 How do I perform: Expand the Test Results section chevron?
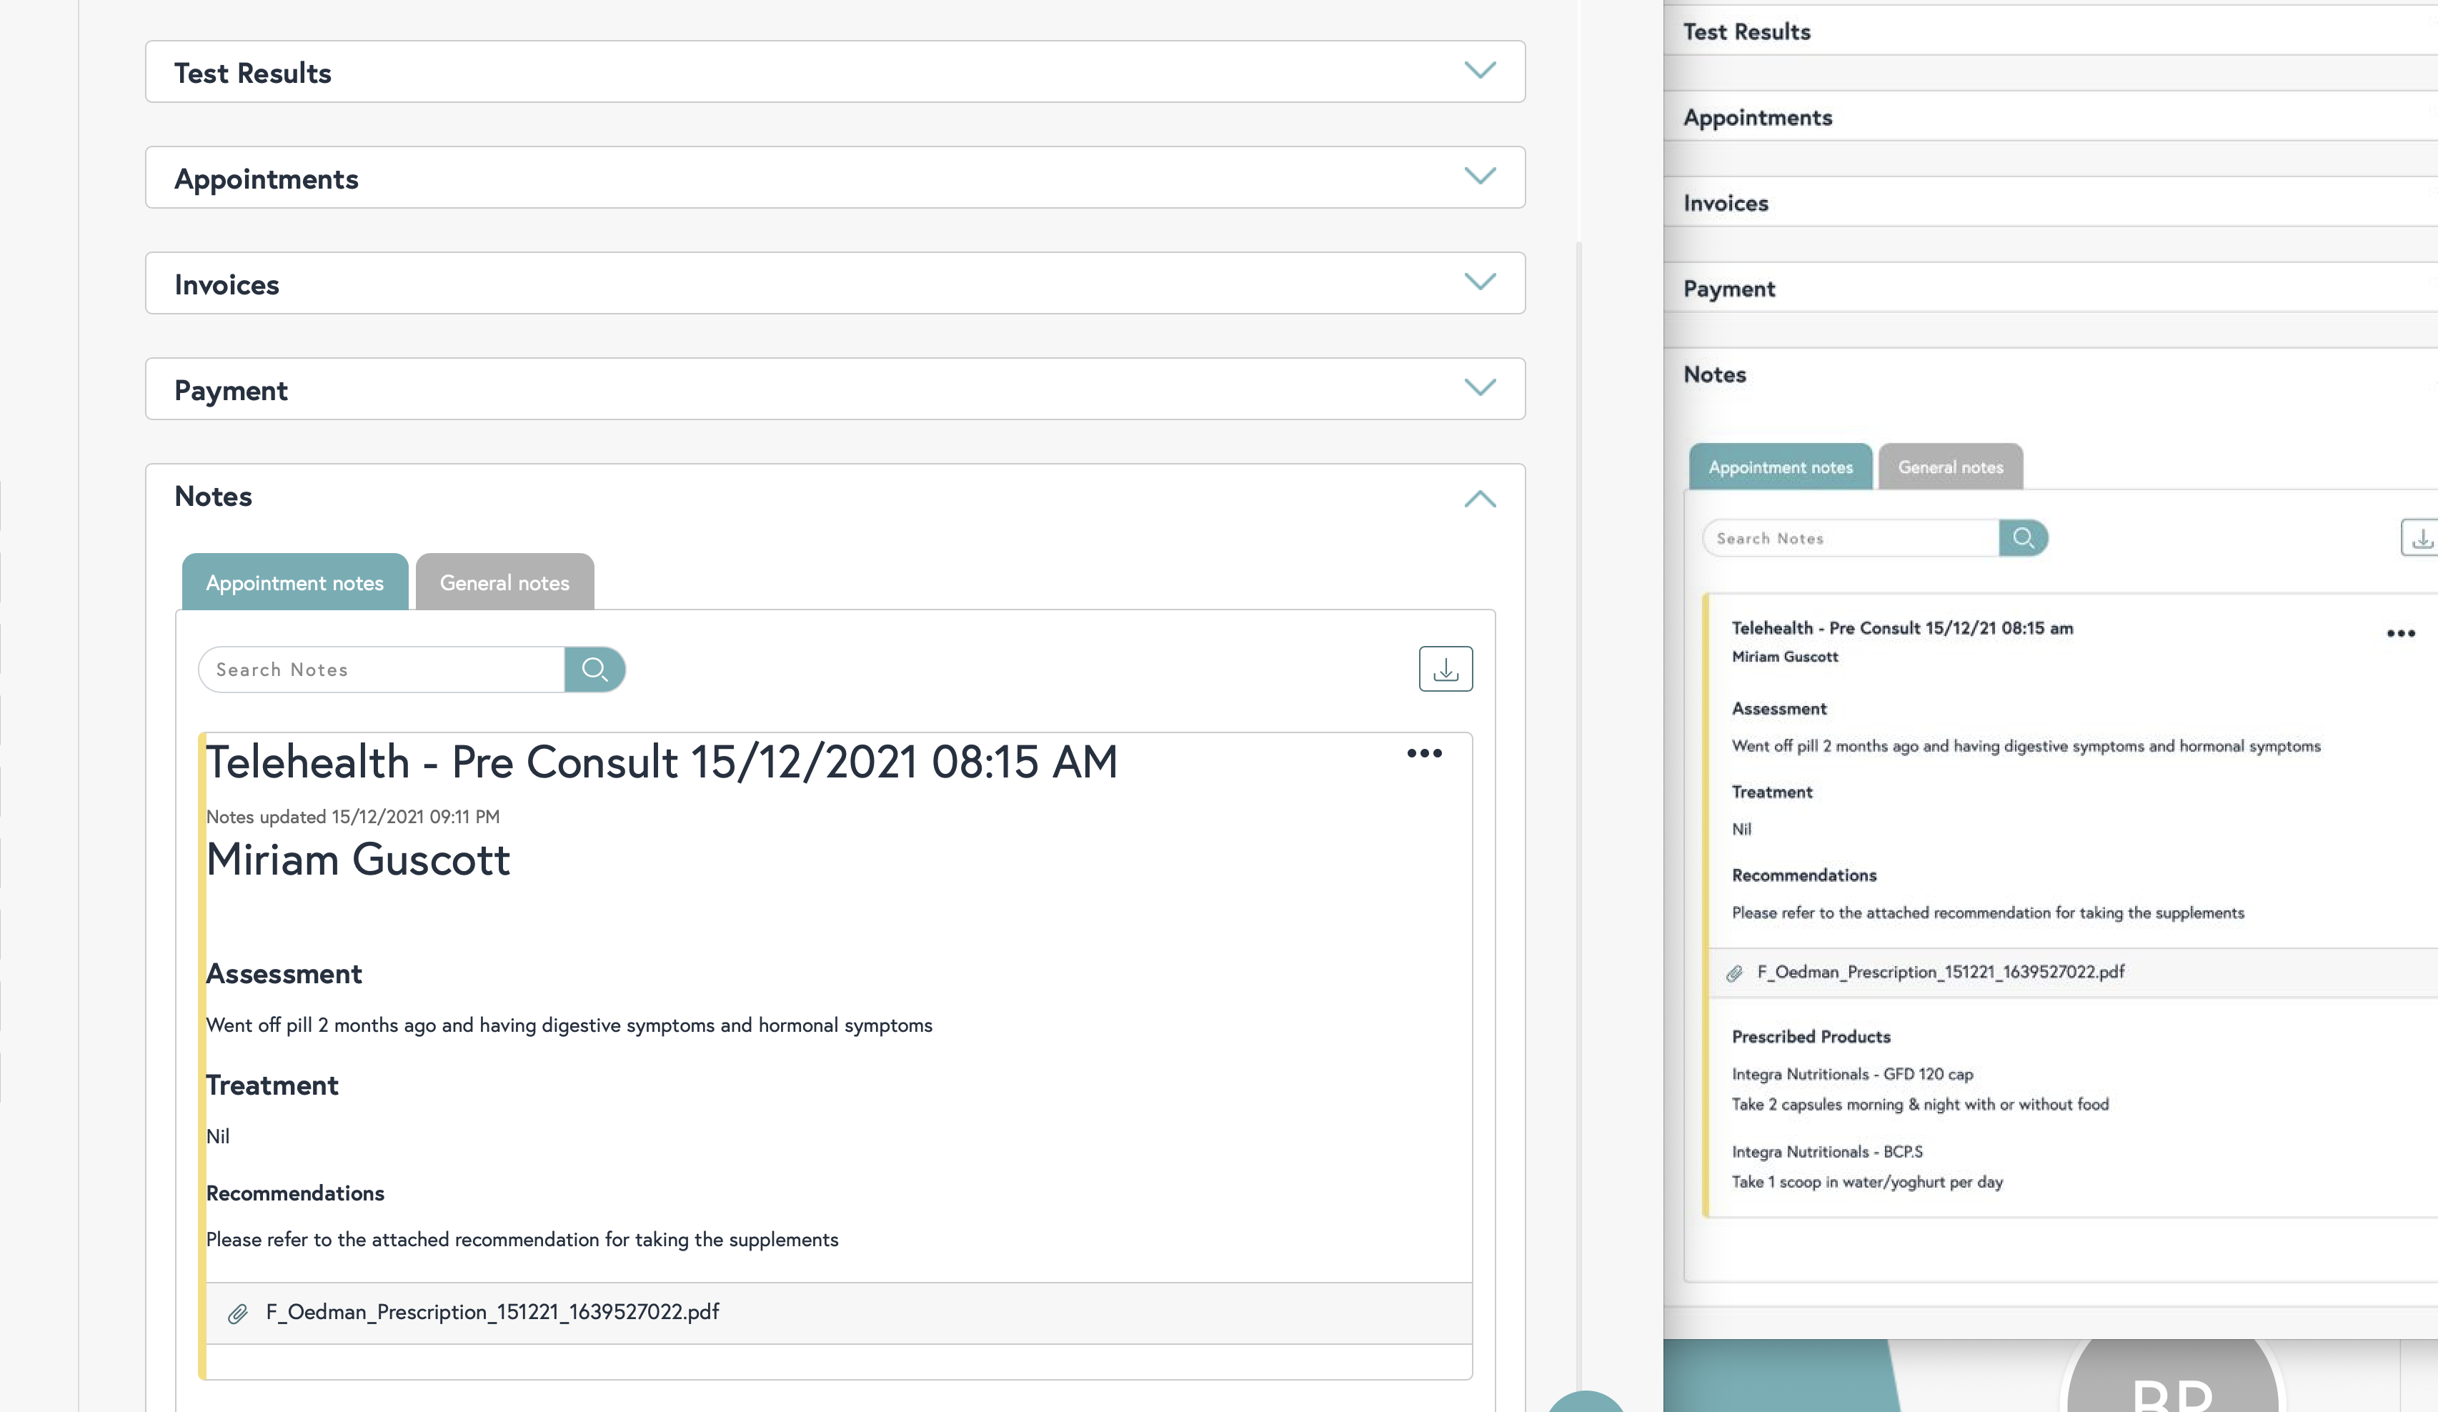[x=1479, y=71]
